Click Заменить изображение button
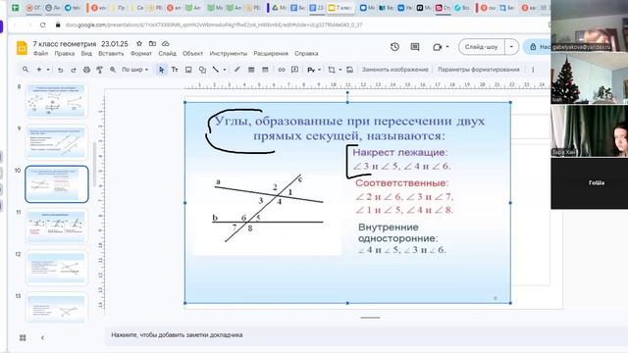Screen dimensions: 628x353 coord(394,70)
